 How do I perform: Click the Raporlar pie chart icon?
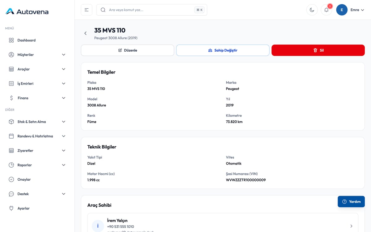pyautogui.click(x=11, y=165)
